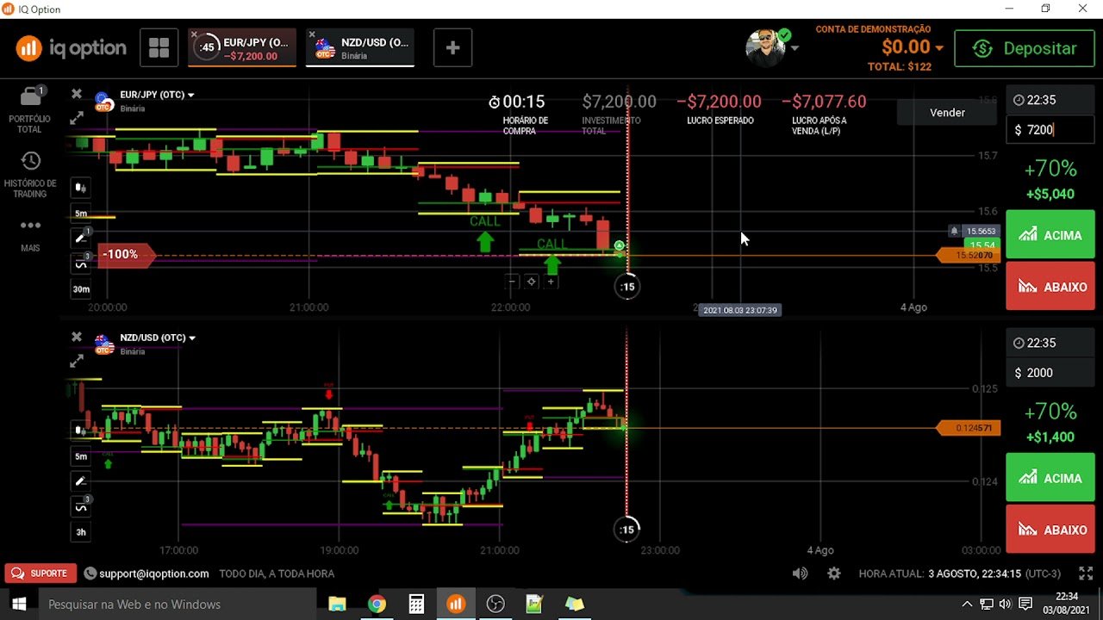
Task: Open NZD/USD expiration time 22:35
Action: click(x=1050, y=343)
